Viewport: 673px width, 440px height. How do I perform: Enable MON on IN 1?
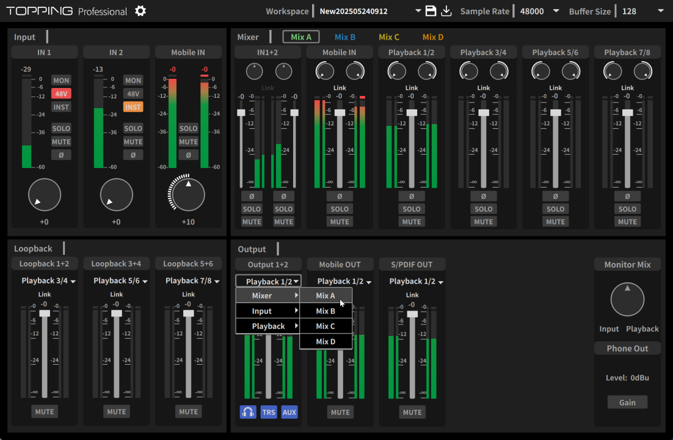point(62,80)
